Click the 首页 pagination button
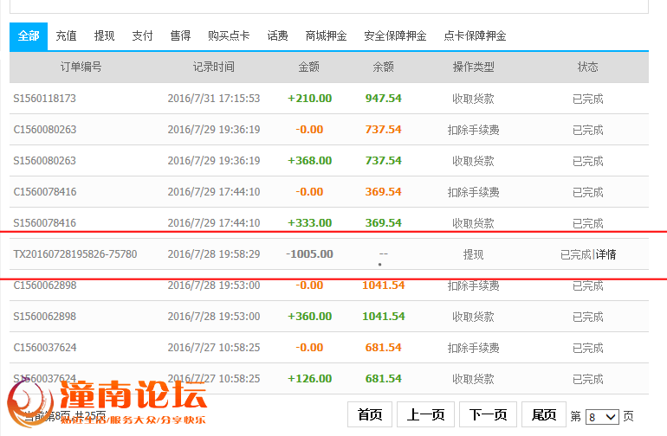This screenshot has width=667, height=436. [x=370, y=414]
